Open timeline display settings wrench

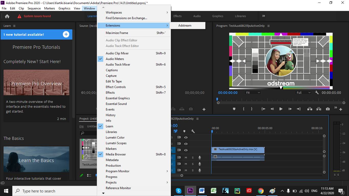[x=193, y=131]
